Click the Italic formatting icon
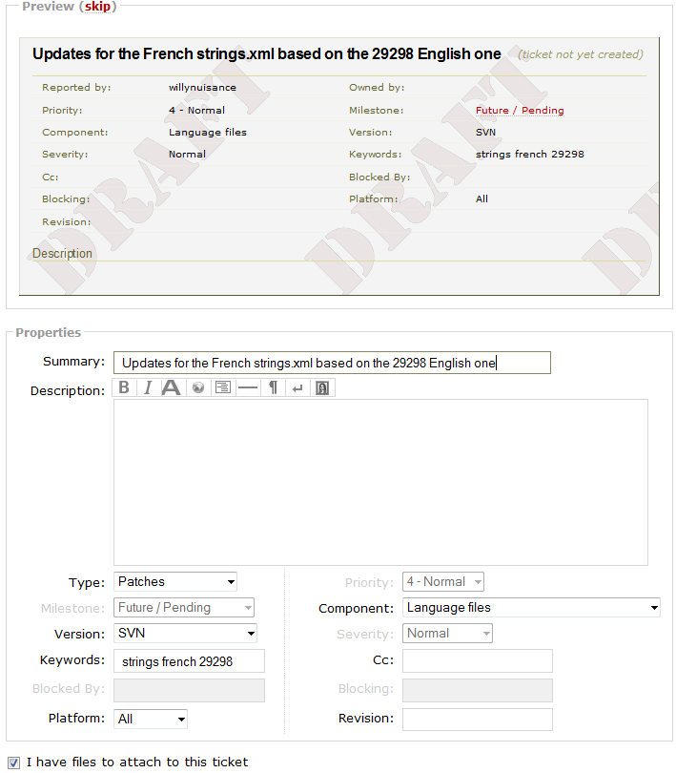The image size is (676, 773). click(148, 387)
